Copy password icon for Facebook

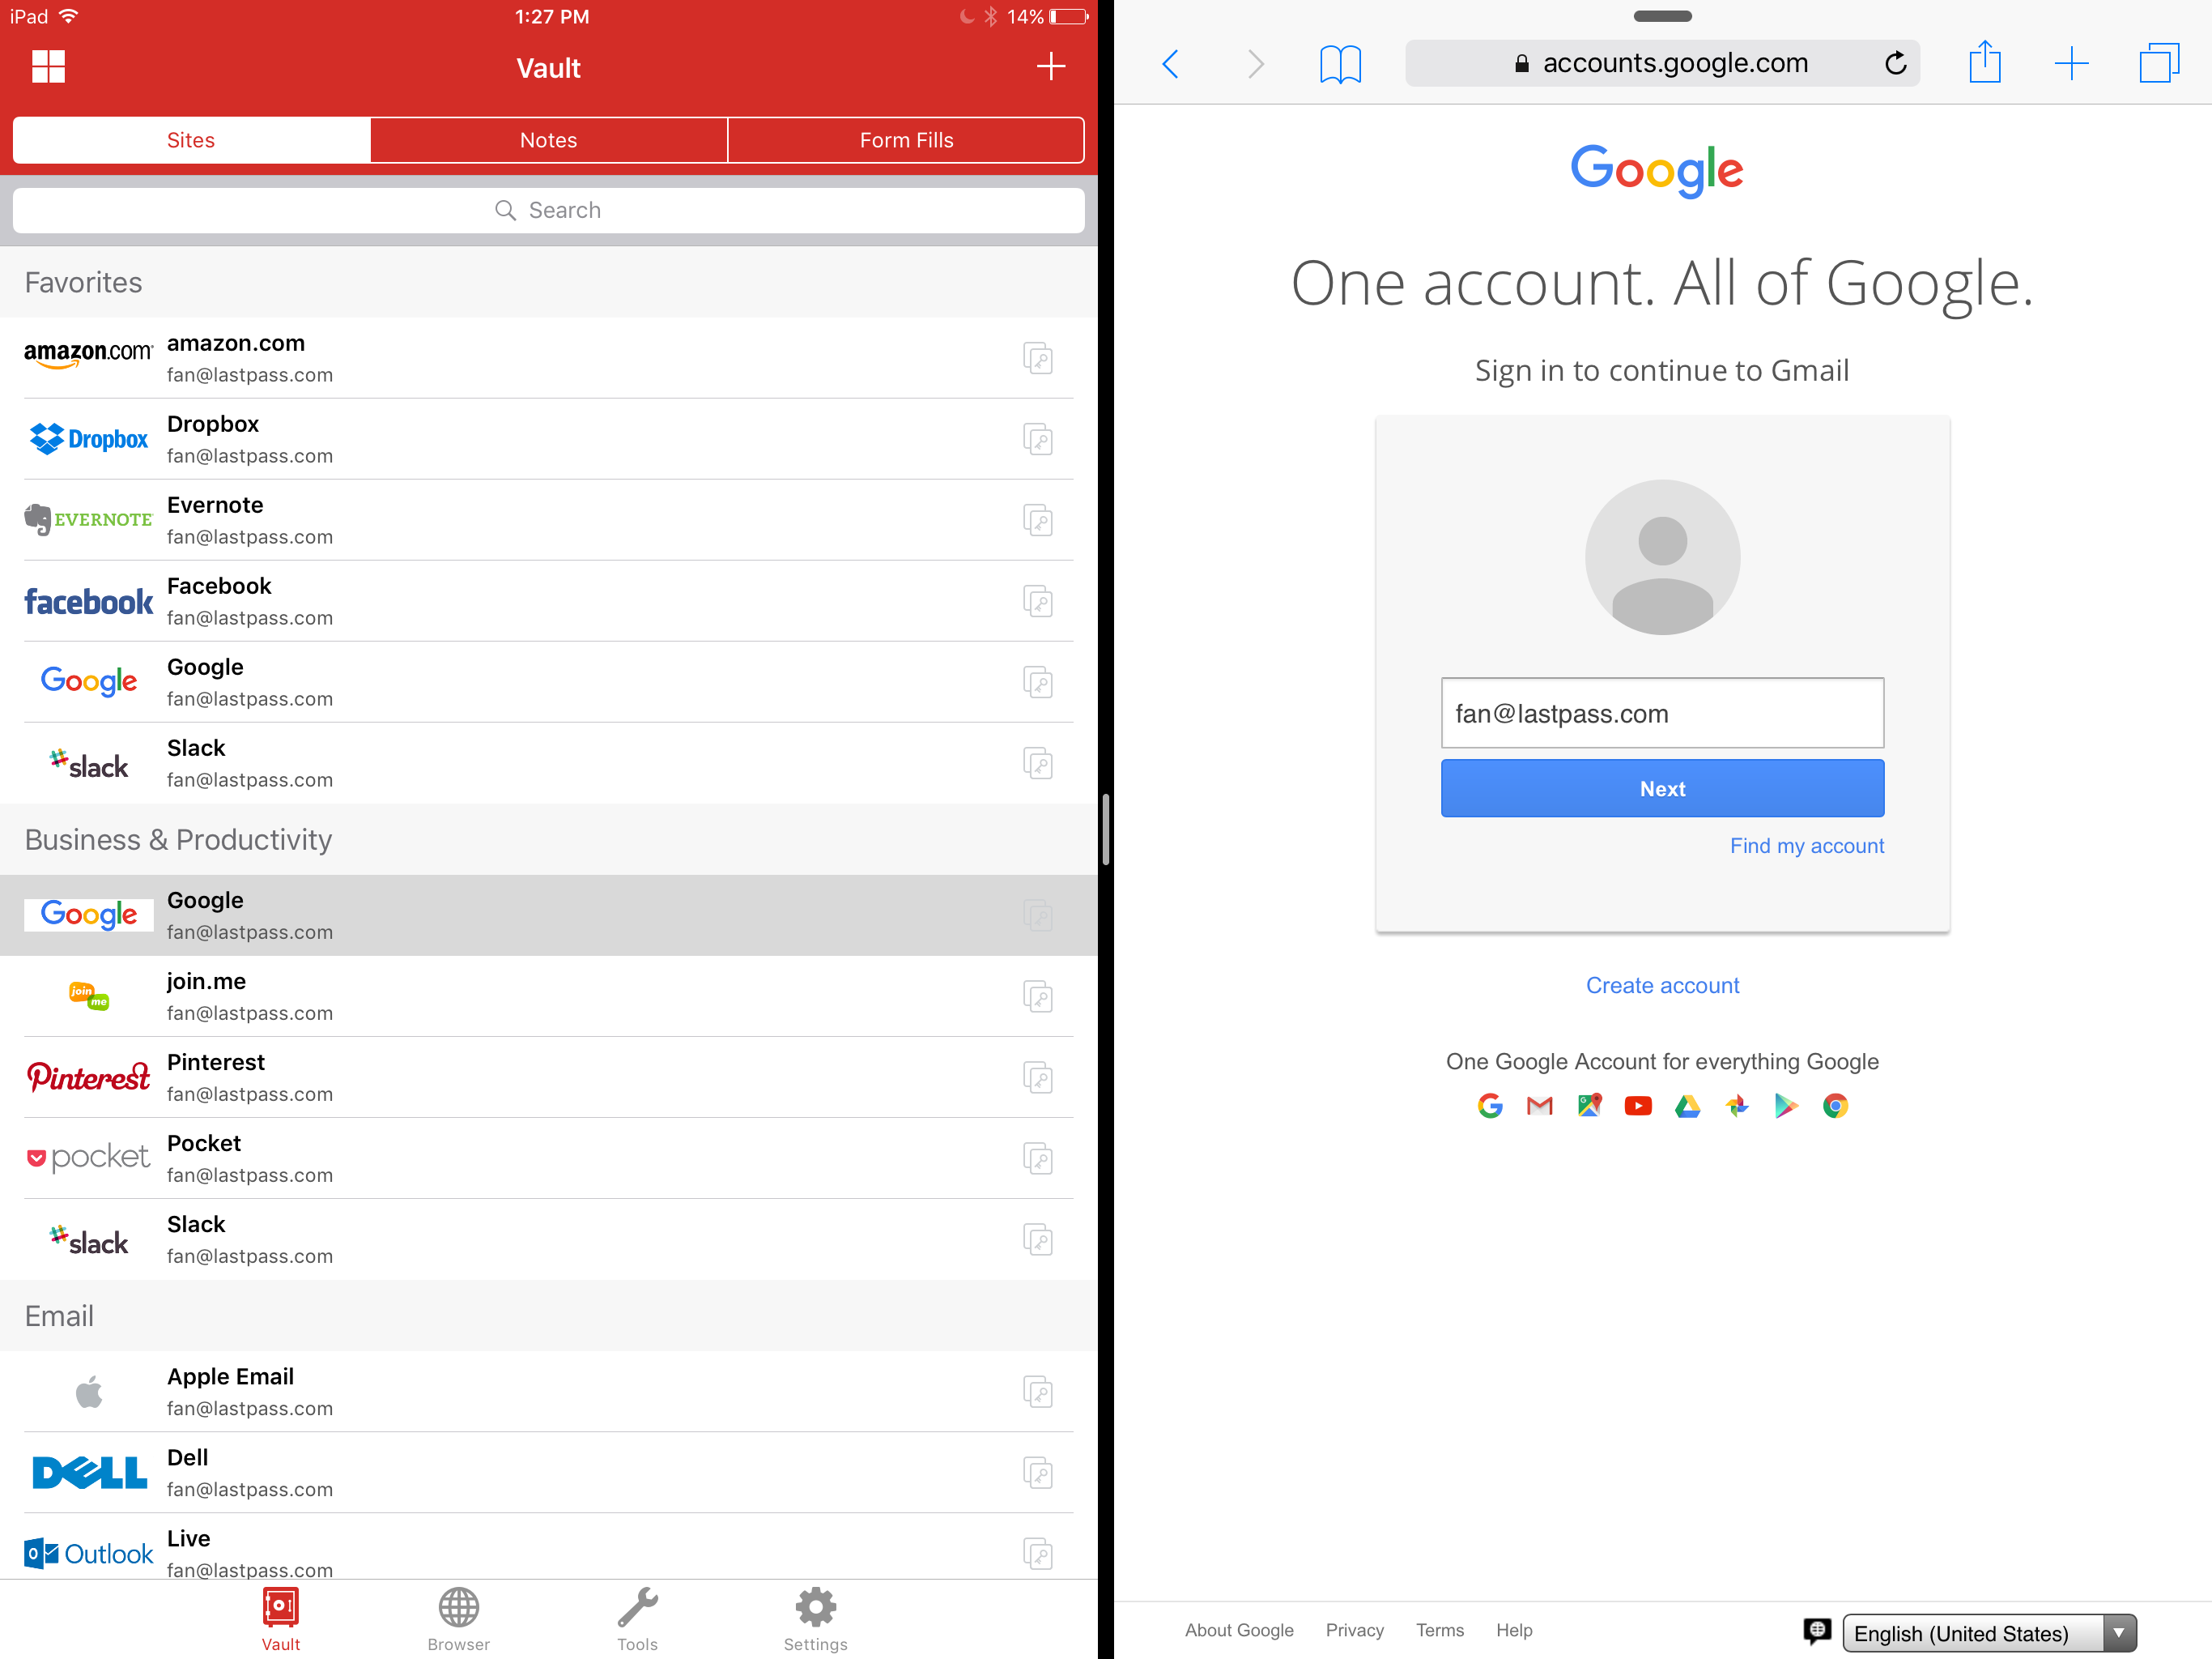click(x=1038, y=601)
